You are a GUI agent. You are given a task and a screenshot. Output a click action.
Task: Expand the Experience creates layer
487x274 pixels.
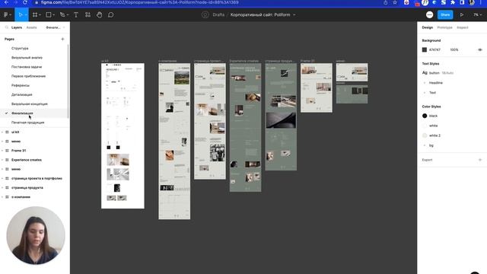point(2,160)
